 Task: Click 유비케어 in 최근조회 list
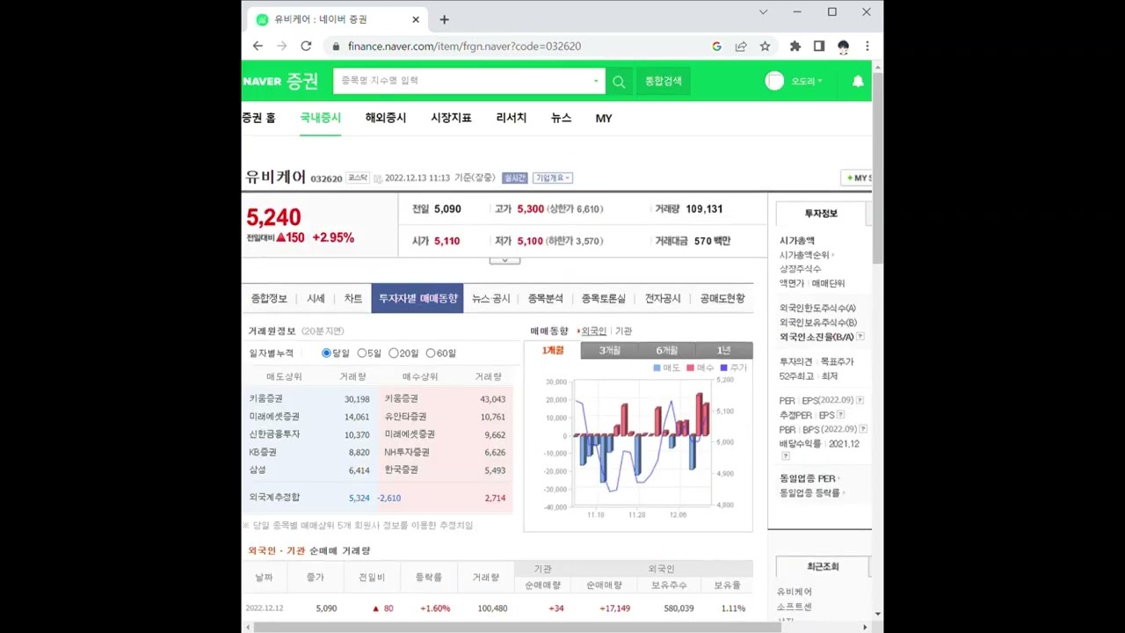pyautogui.click(x=795, y=592)
